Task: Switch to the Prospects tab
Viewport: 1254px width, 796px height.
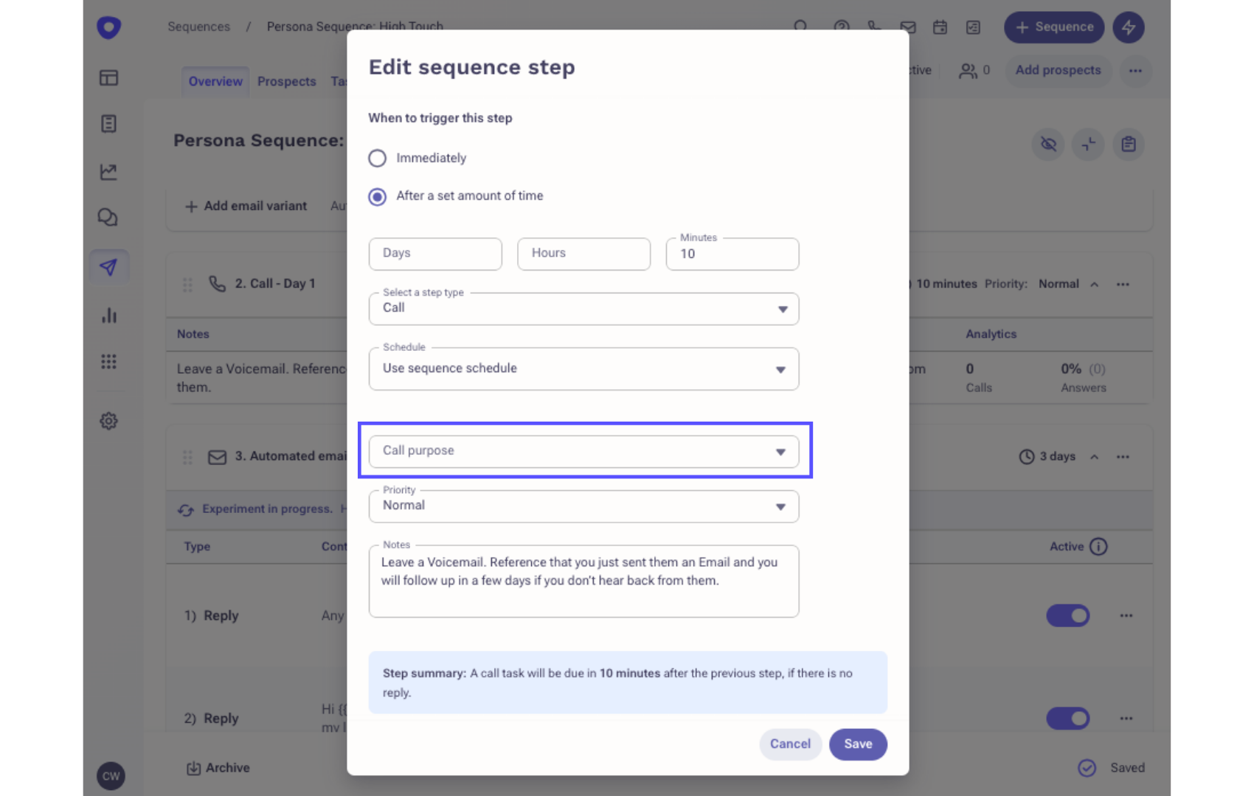Action: 286,82
